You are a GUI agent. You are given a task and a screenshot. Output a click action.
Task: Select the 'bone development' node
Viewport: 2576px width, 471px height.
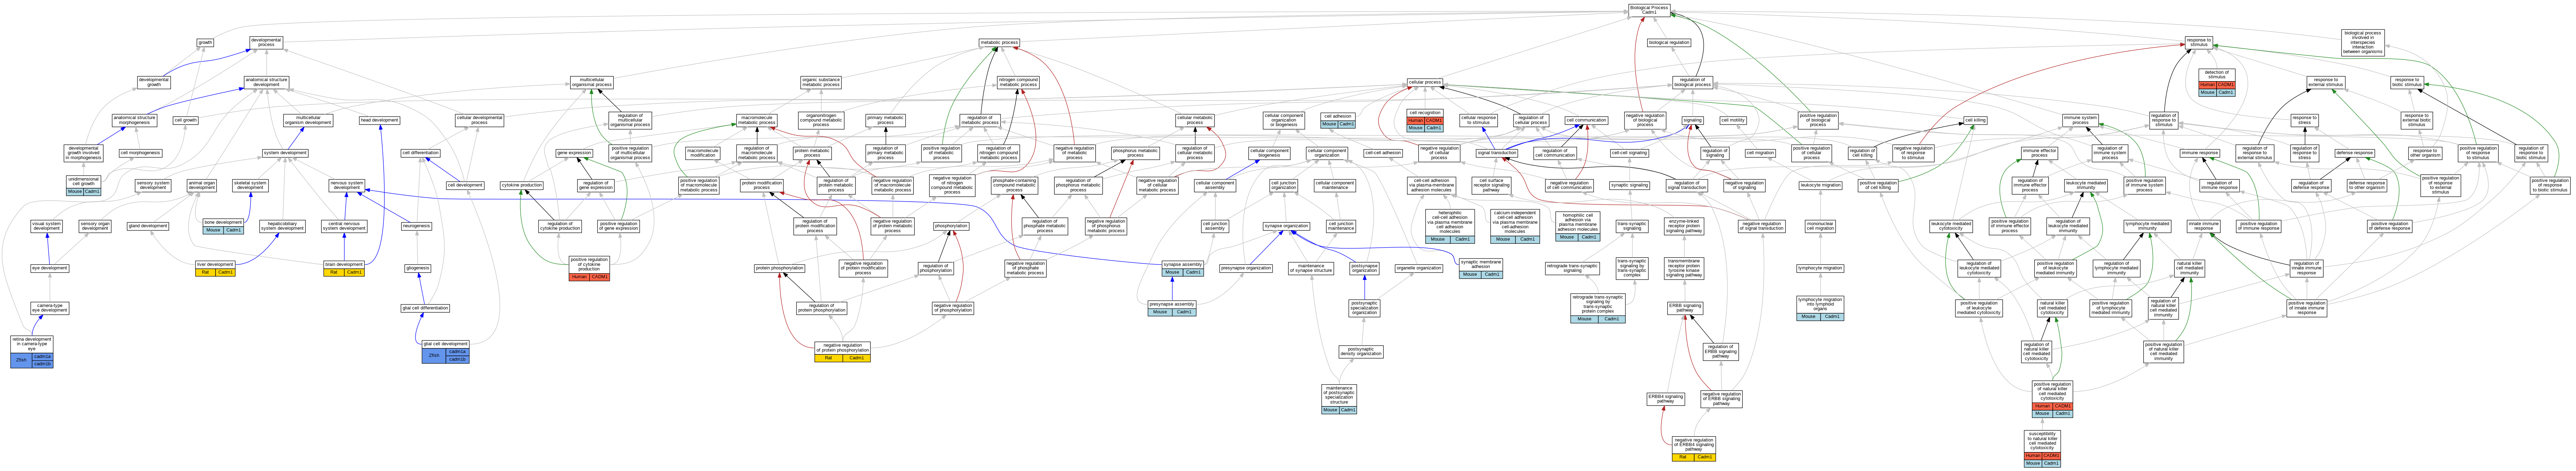(223, 226)
